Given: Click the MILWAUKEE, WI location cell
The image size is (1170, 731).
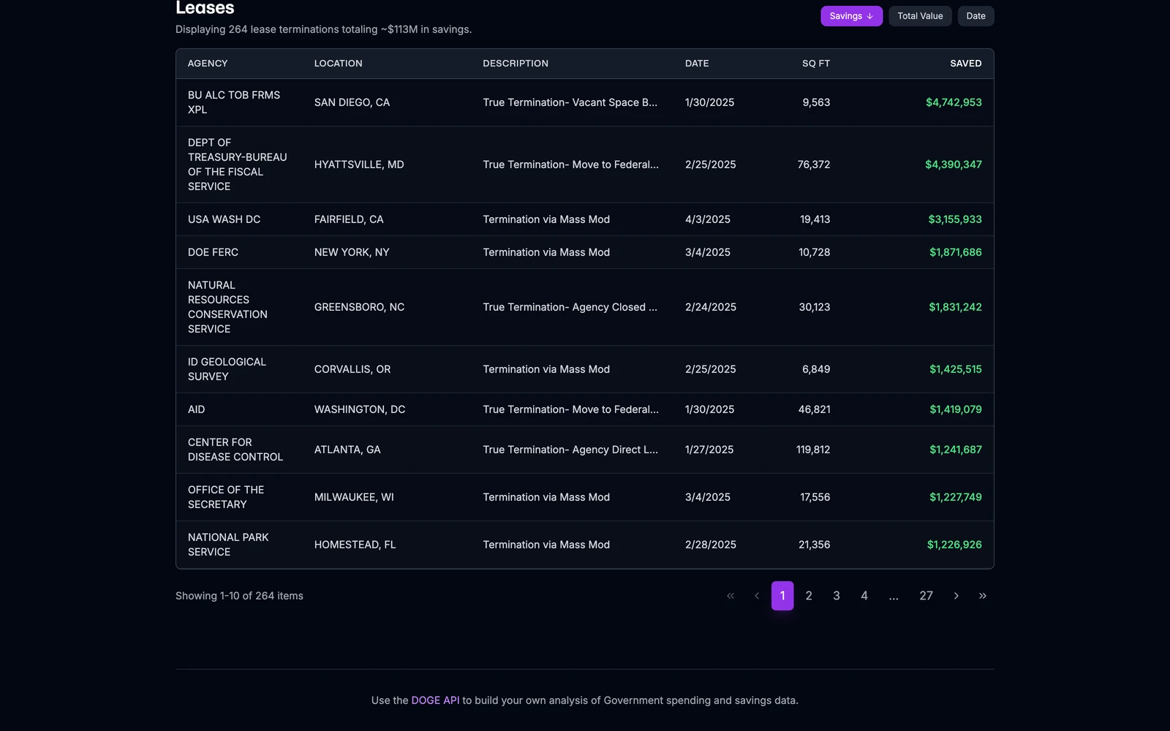Looking at the screenshot, I should [x=354, y=497].
